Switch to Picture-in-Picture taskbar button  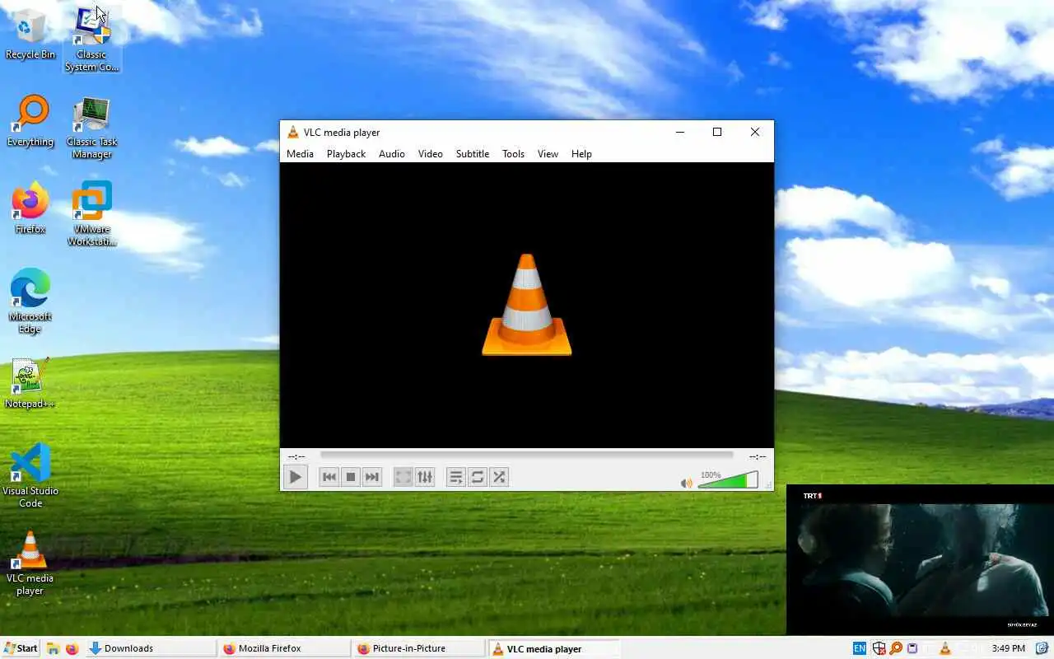pos(418,648)
